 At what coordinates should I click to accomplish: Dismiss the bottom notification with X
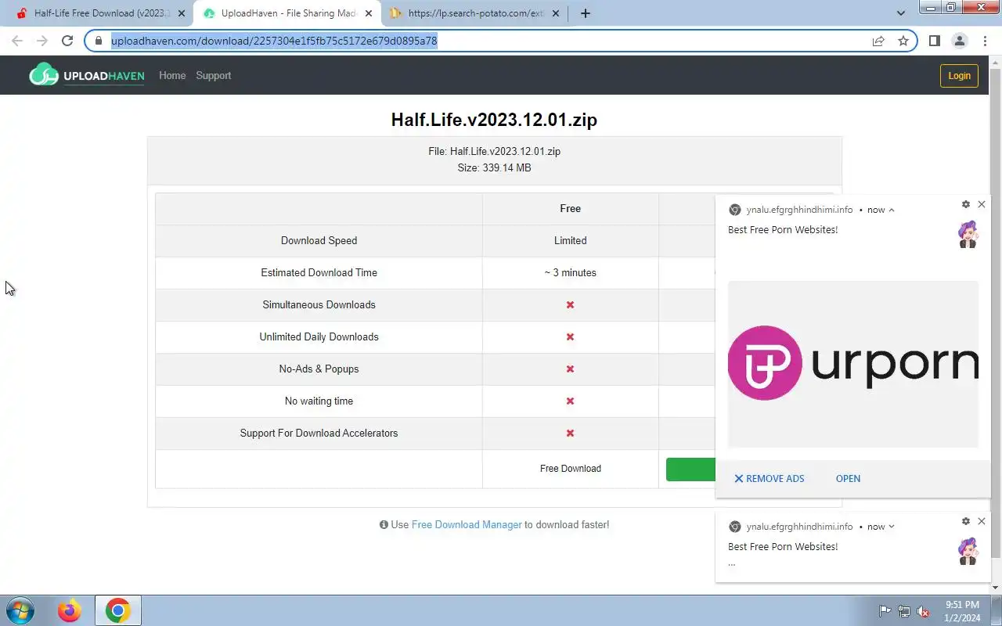click(x=982, y=521)
